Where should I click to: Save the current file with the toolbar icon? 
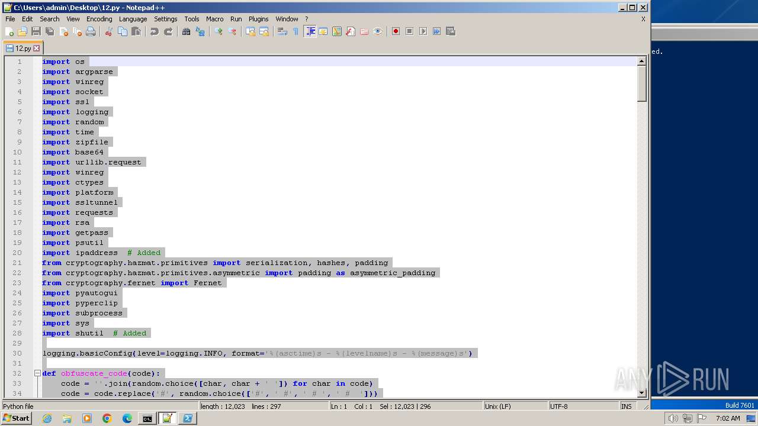[36, 31]
